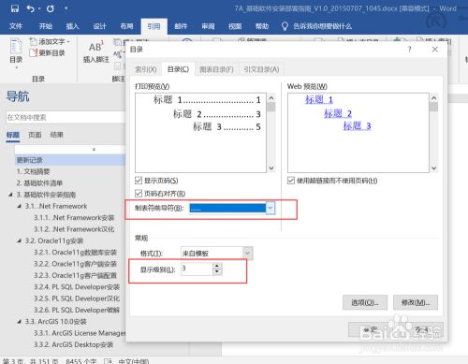Viewport: 468px width, 364px height.
Task: Click the 显示级别 number field
Action: [x=197, y=269]
